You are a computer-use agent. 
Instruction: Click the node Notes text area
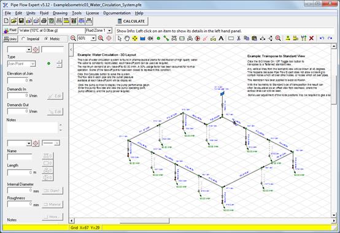pos(33,128)
